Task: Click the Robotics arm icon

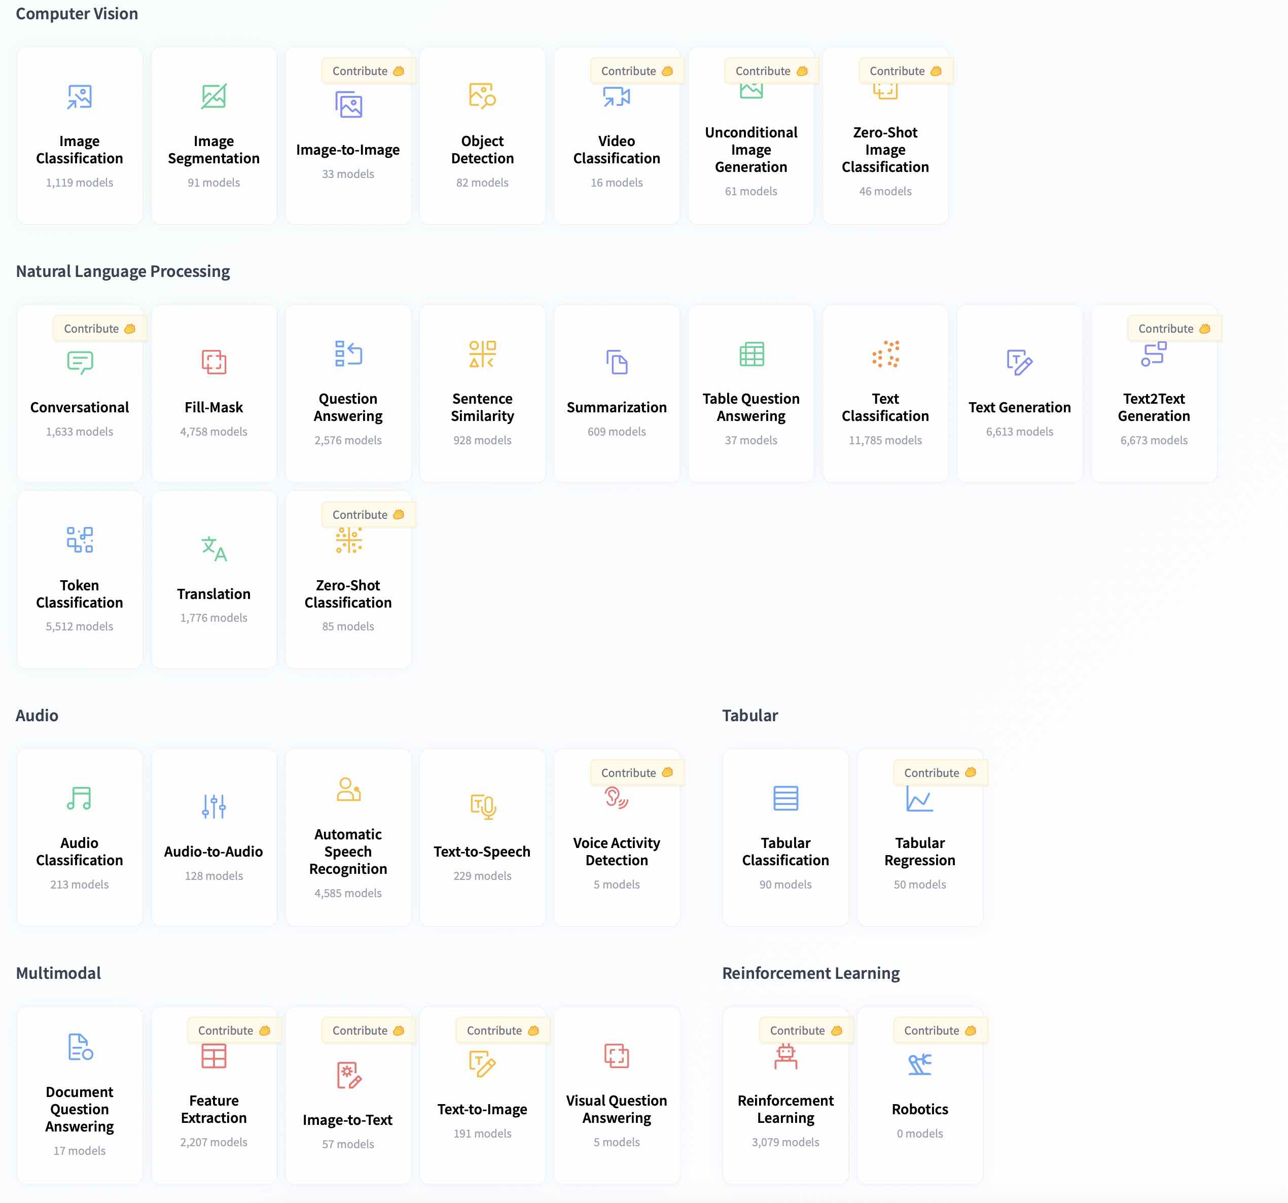Action: [919, 1065]
